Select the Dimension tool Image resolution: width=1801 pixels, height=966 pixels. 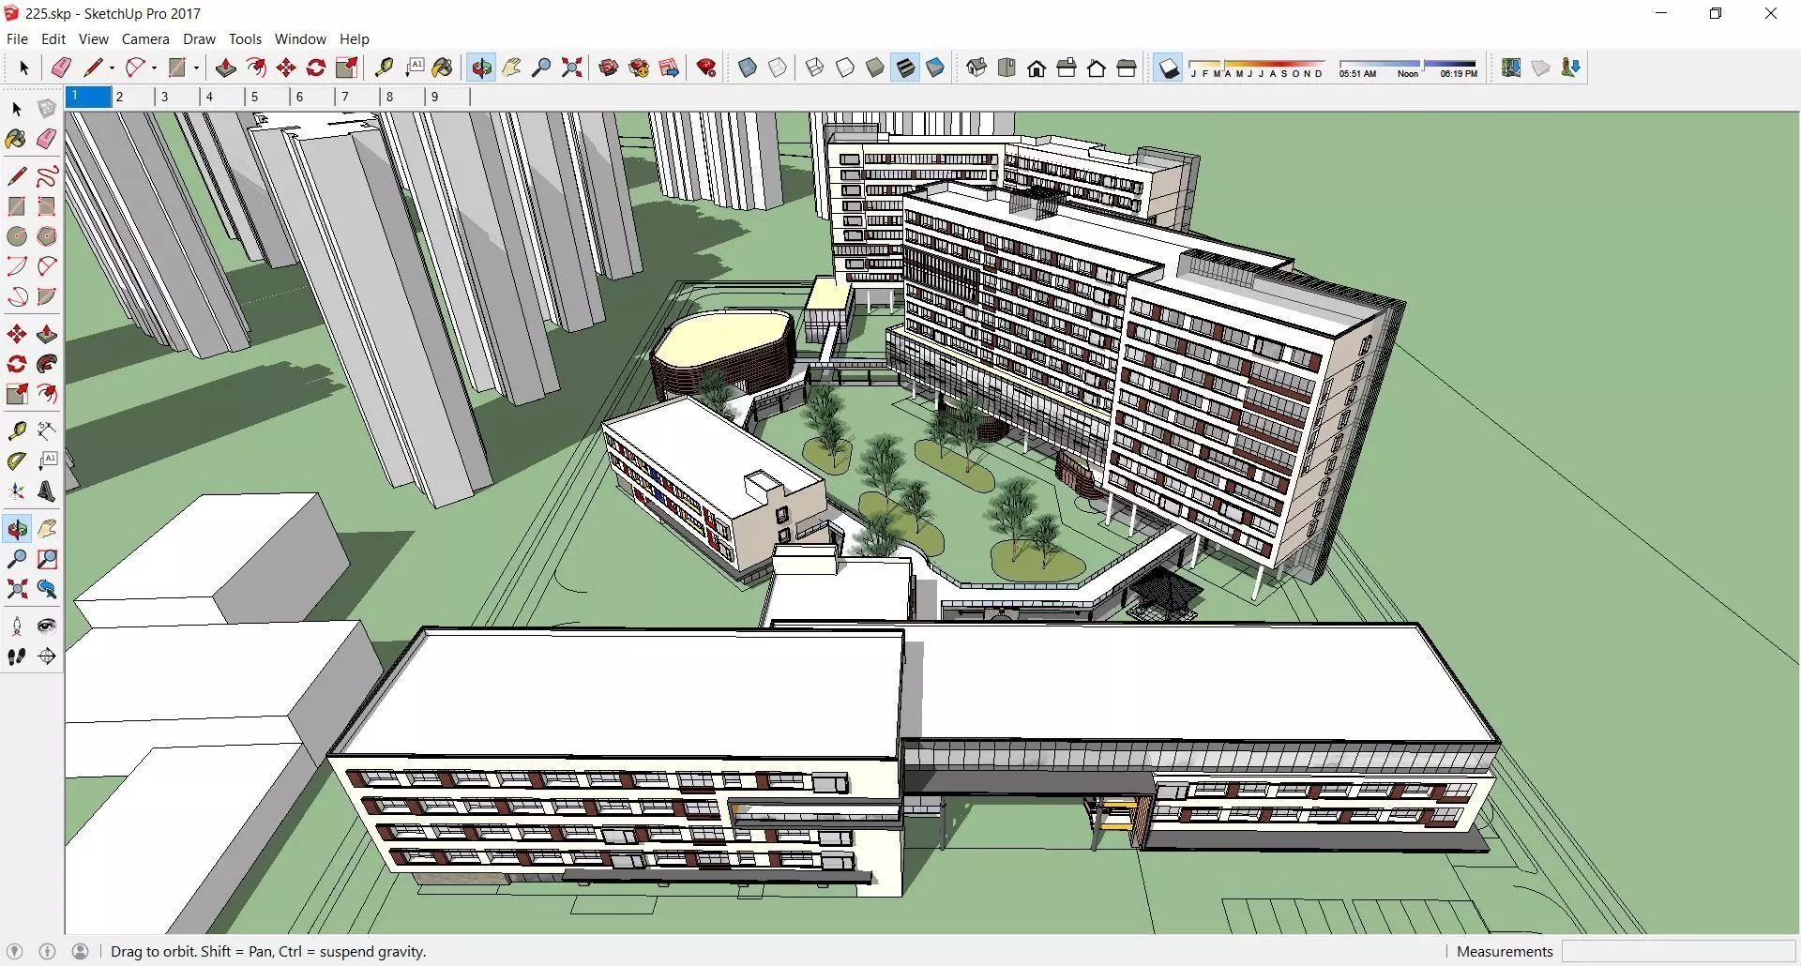(47, 430)
